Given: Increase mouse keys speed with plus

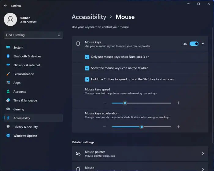Looking at the screenshot, I should click(x=178, y=103).
